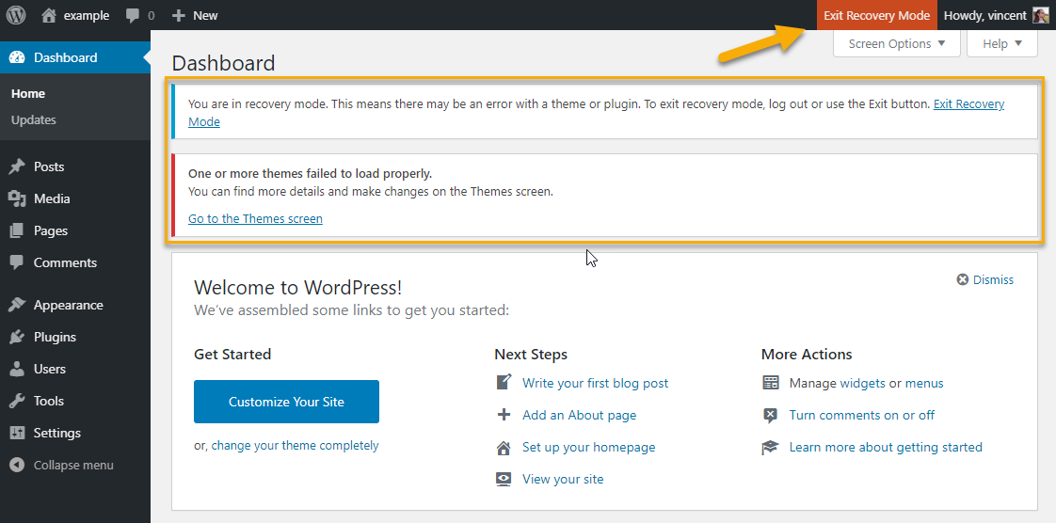
Task: Click the Collapse menu text
Action: [73, 465]
